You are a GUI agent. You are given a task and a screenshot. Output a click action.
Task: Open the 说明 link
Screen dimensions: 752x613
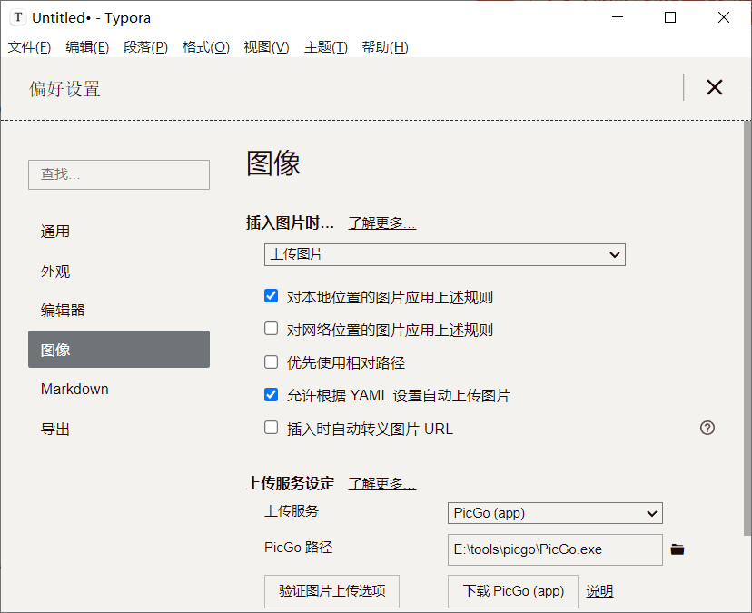(599, 591)
